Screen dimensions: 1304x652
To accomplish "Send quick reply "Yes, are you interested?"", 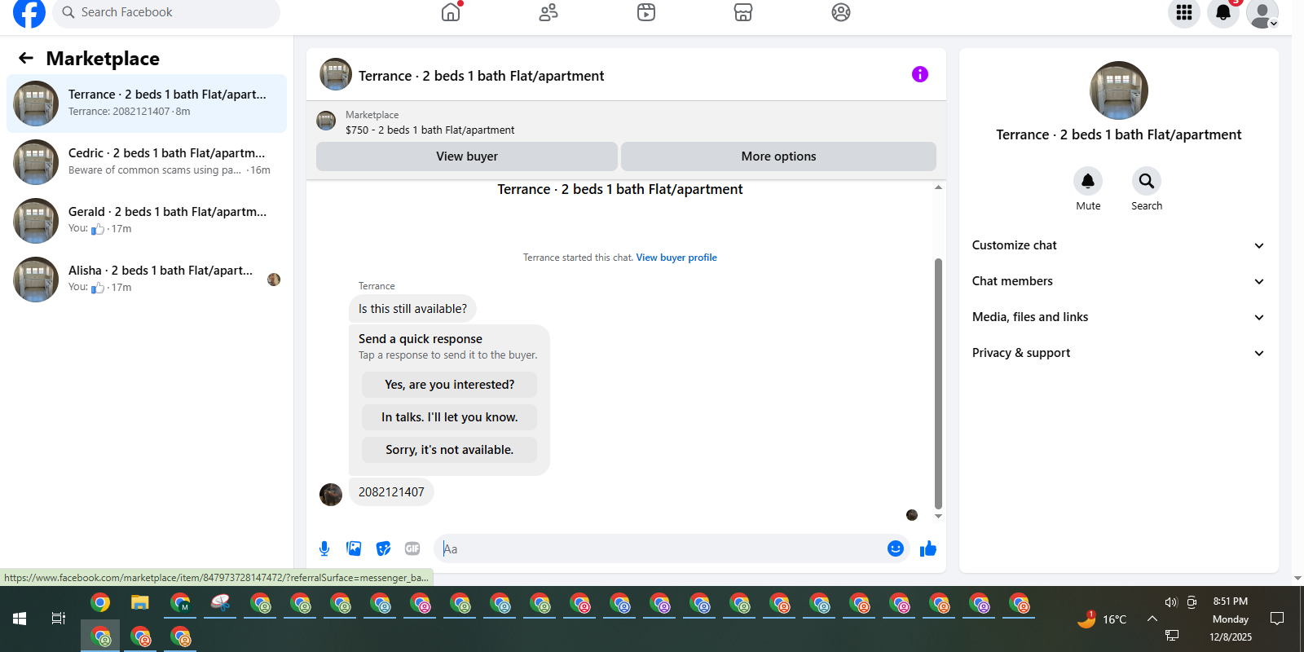I will pos(449,385).
